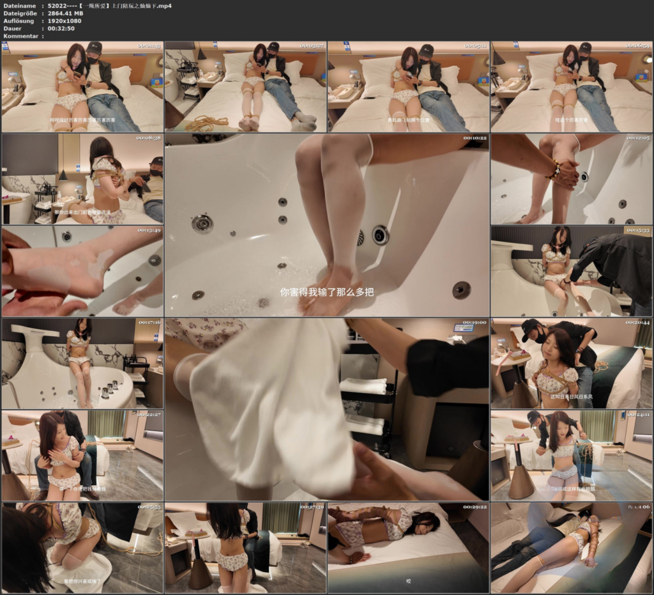
Task: Click the Auflösung value 1920x1080
Action: (x=65, y=21)
